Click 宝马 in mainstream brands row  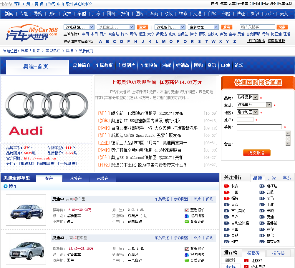pyautogui.click(x=232, y=34)
